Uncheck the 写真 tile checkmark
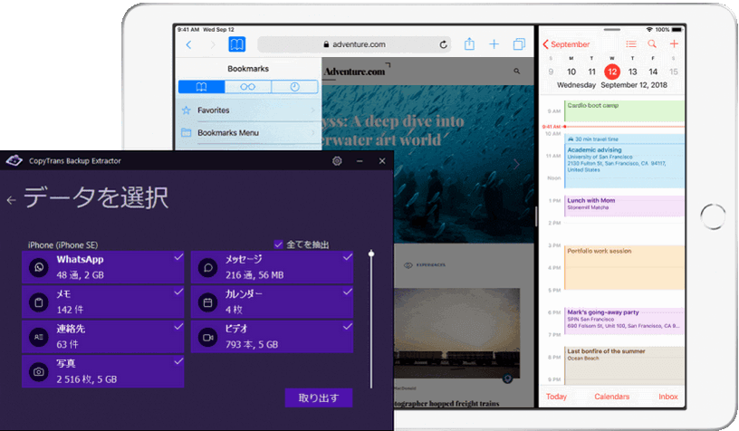 178,361
